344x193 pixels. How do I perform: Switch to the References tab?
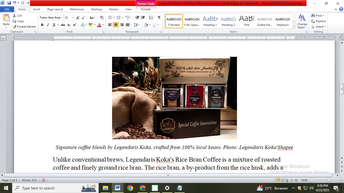pyautogui.click(x=77, y=9)
